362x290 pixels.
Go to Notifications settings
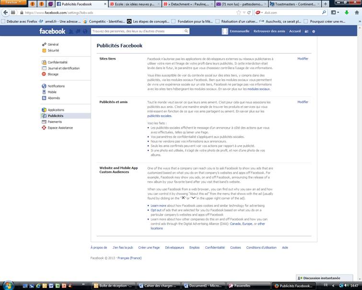click(x=56, y=86)
